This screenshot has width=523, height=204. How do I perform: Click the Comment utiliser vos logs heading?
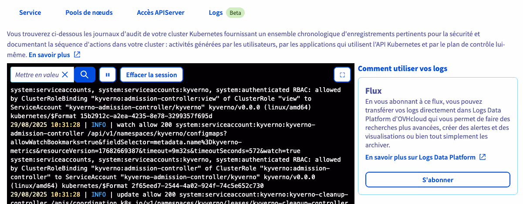coord(402,68)
